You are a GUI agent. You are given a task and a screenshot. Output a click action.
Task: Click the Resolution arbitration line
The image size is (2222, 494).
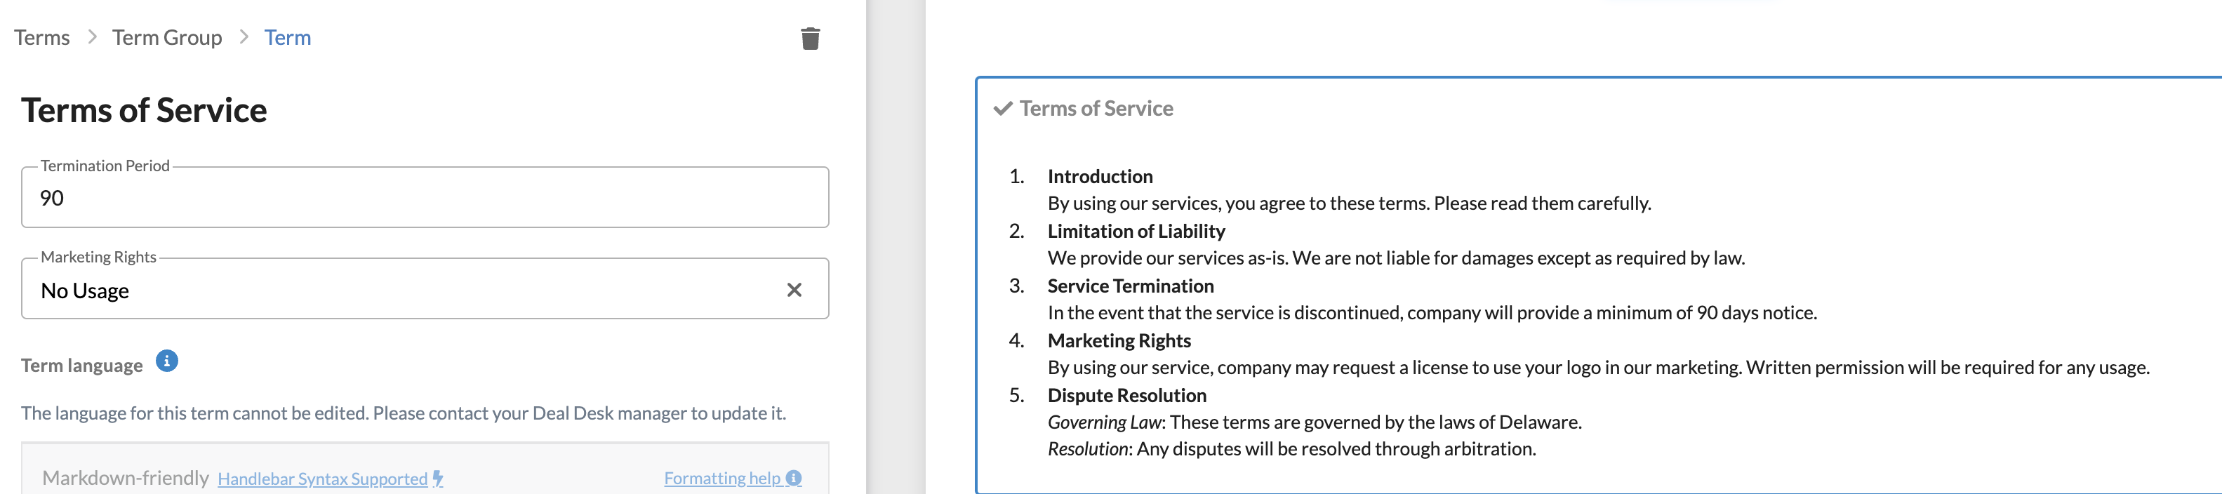pyautogui.click(x=1291, y=449)
